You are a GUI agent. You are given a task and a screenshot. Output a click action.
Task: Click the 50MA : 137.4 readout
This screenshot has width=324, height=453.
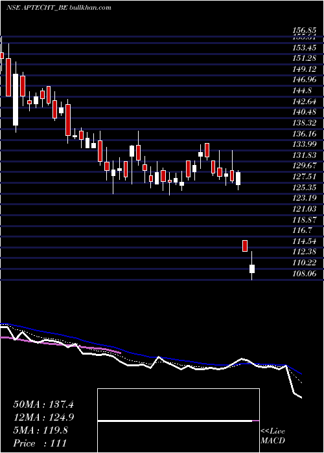coord(43,404)
